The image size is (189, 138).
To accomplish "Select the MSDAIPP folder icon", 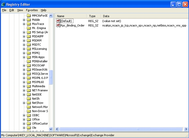I will click(x=29, y=36).
